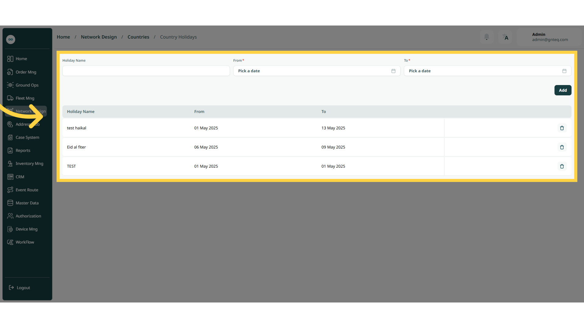Delete the Eid al fiter holiday
584x328 pixels.
tap(562, 147)
